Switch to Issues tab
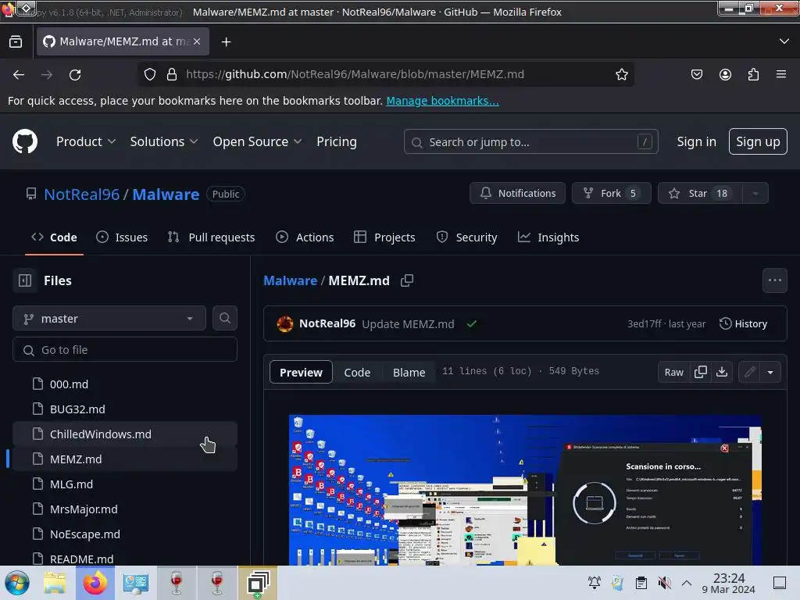Screen dimensions: 800x600 [122, 237]
